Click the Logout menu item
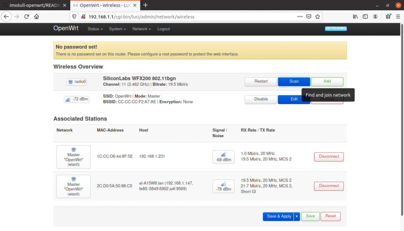This screenshot has width=404, height=231. point(163,28)
